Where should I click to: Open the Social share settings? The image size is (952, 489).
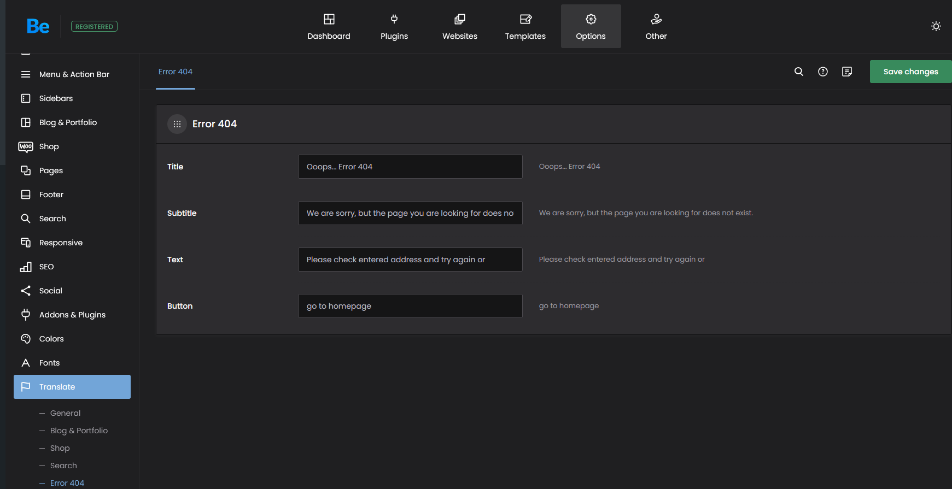pos(50,291)
